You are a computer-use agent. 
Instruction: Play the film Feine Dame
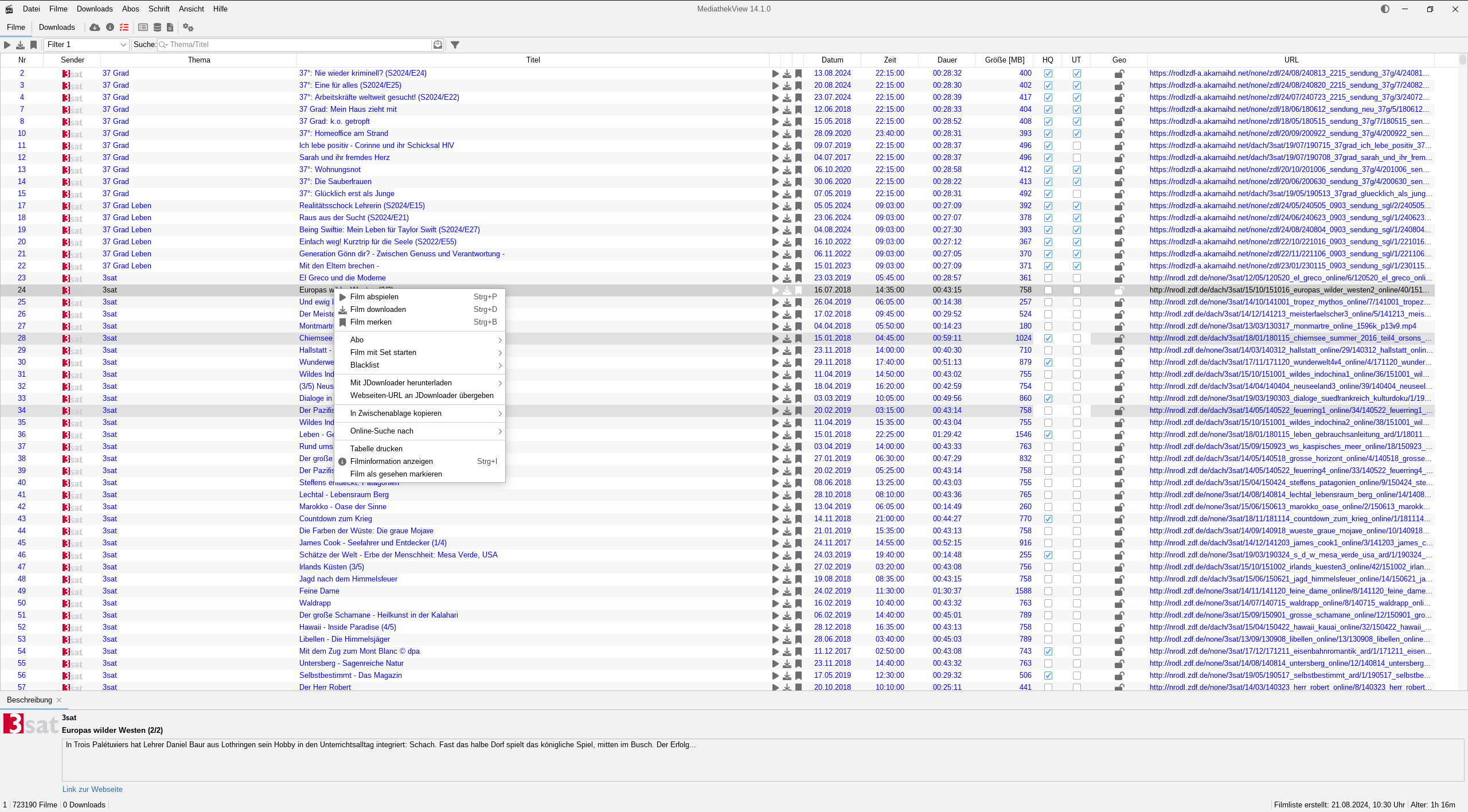775,591
